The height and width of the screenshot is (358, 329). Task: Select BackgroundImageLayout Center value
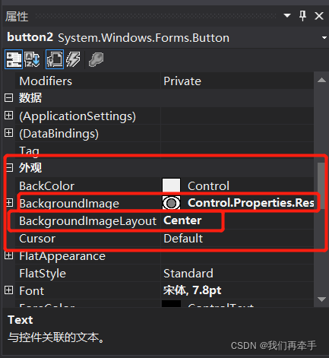182,220
